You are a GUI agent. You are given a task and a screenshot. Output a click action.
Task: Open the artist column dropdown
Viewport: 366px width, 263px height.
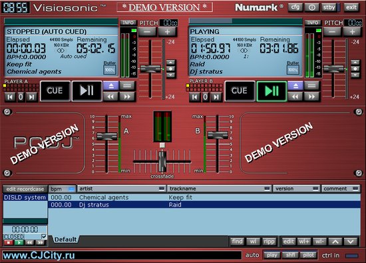(x=162, y=188)
